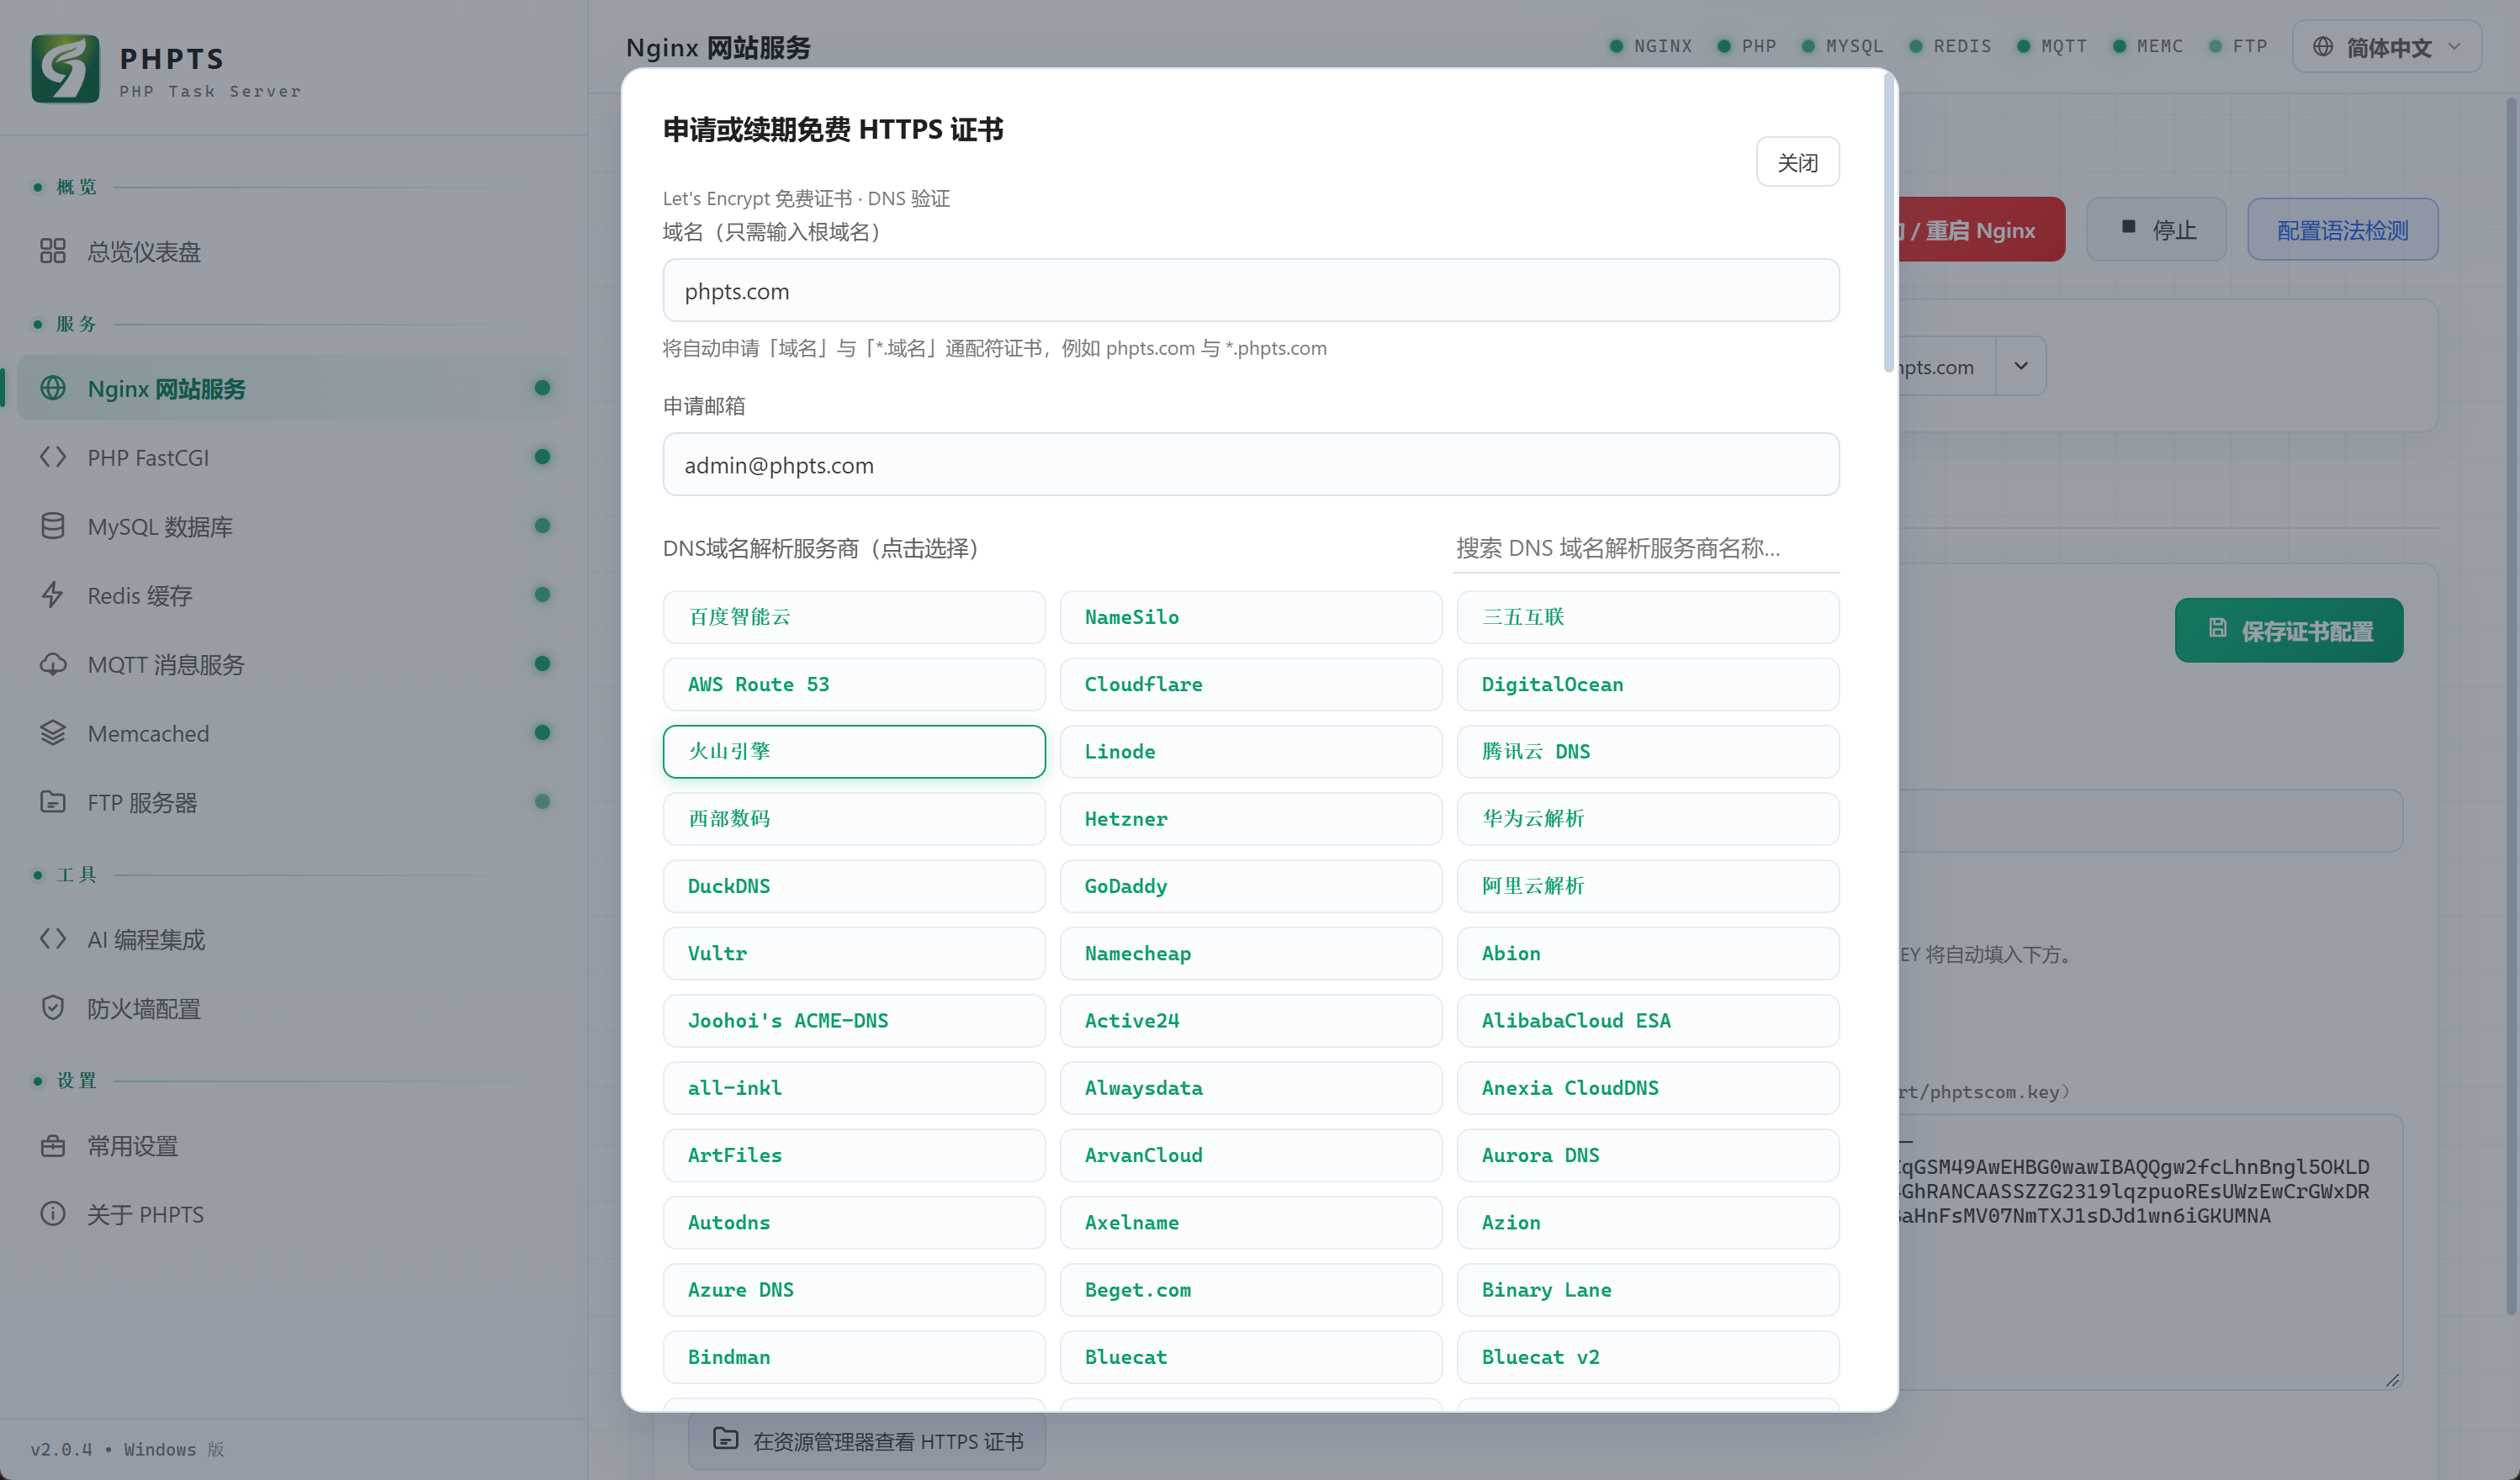Click the 停止 button

tap(2156, 230)
